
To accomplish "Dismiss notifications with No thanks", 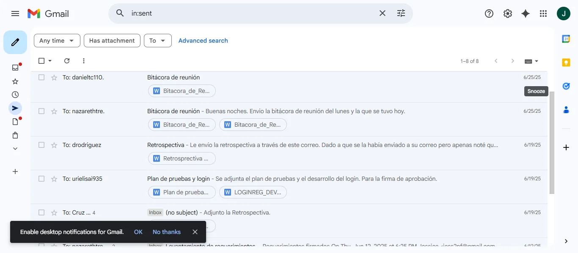I will [166, 231].
